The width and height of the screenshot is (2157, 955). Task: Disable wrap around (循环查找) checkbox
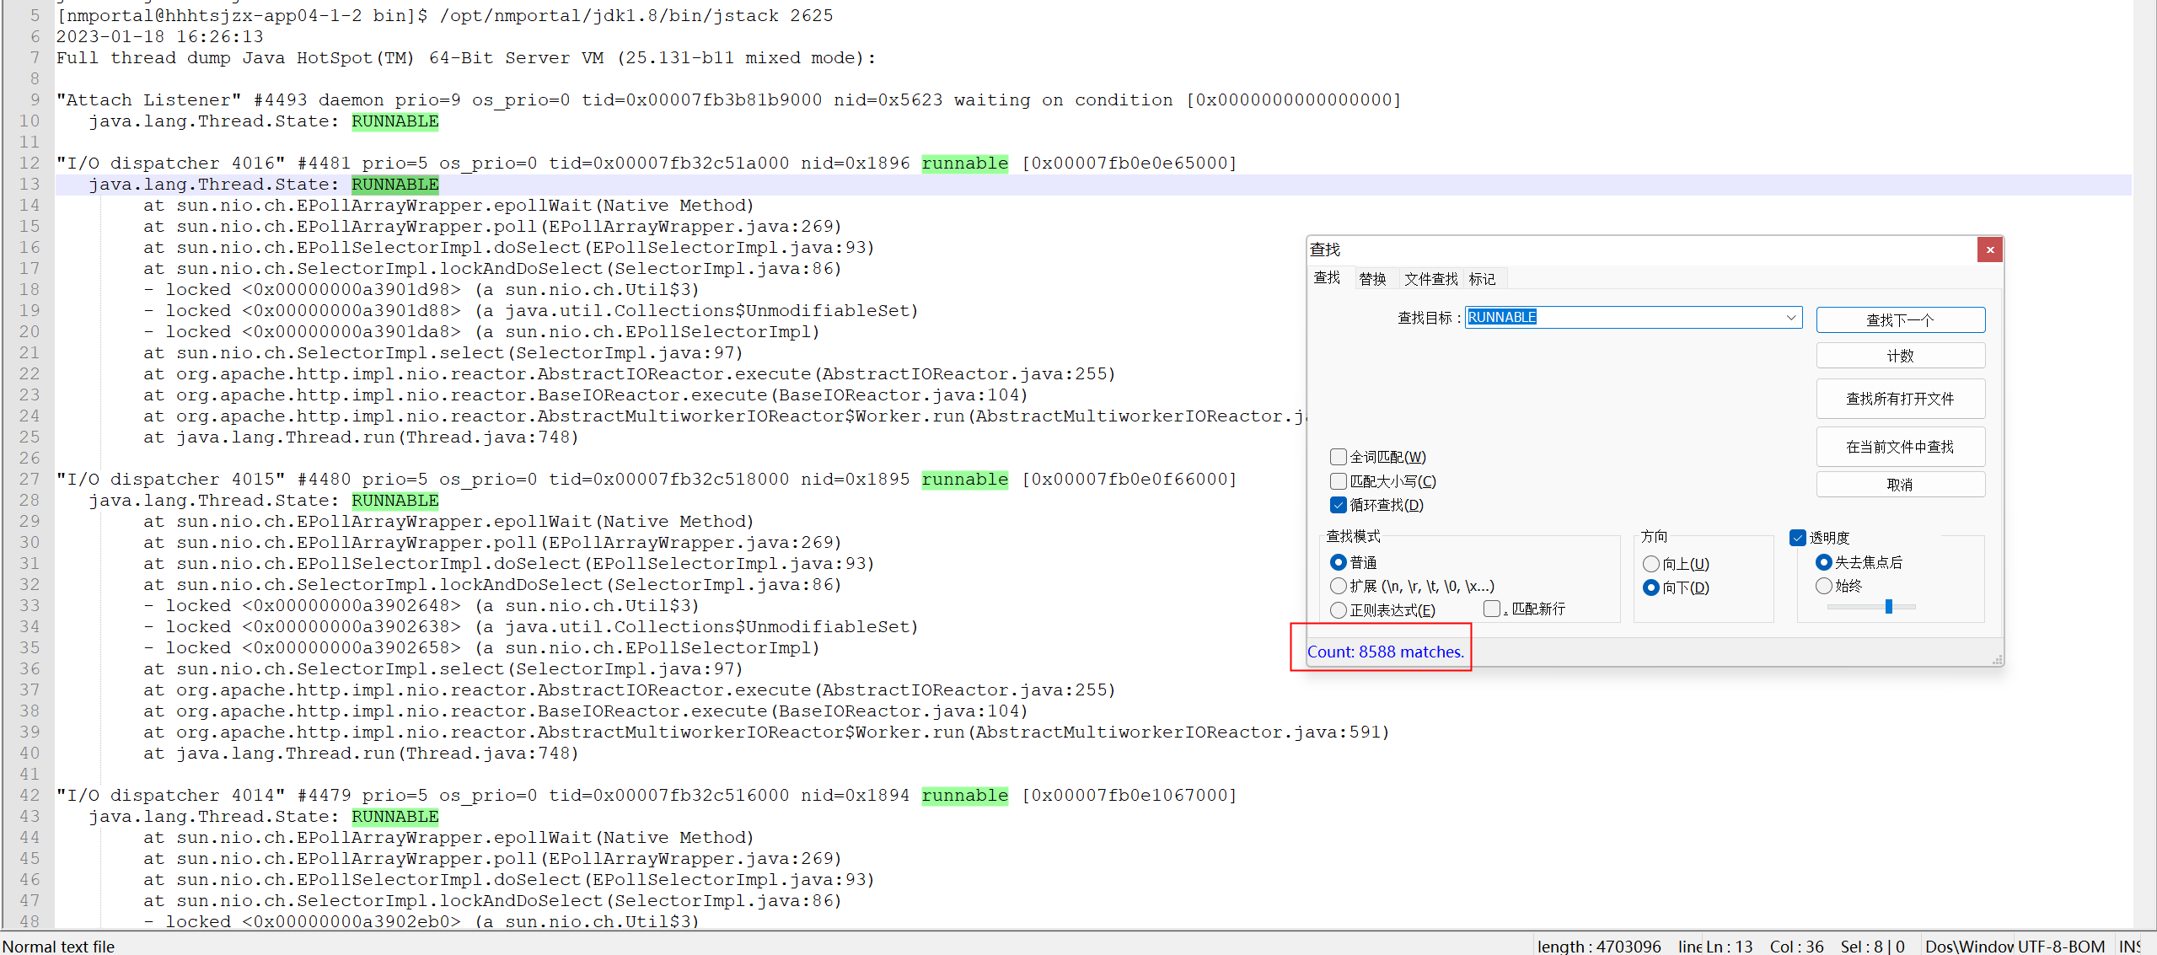1338,505
